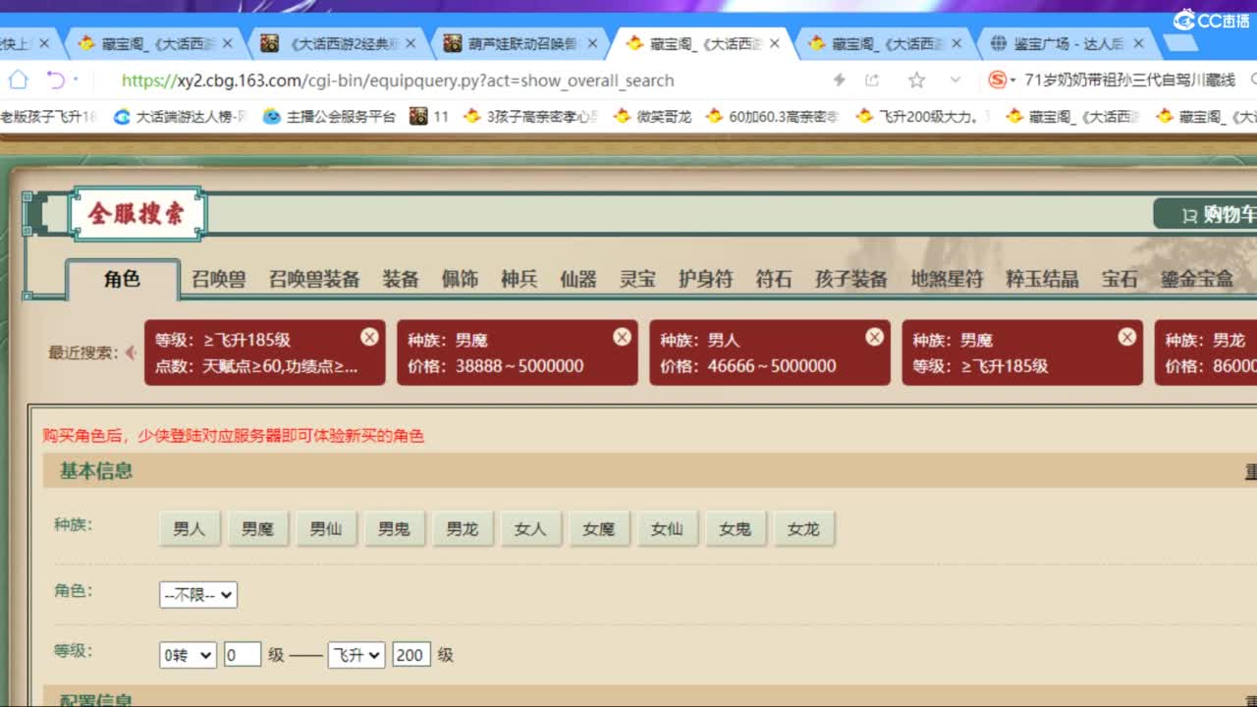Toggle the 男鬼 race filter

(x=394, y=528)
